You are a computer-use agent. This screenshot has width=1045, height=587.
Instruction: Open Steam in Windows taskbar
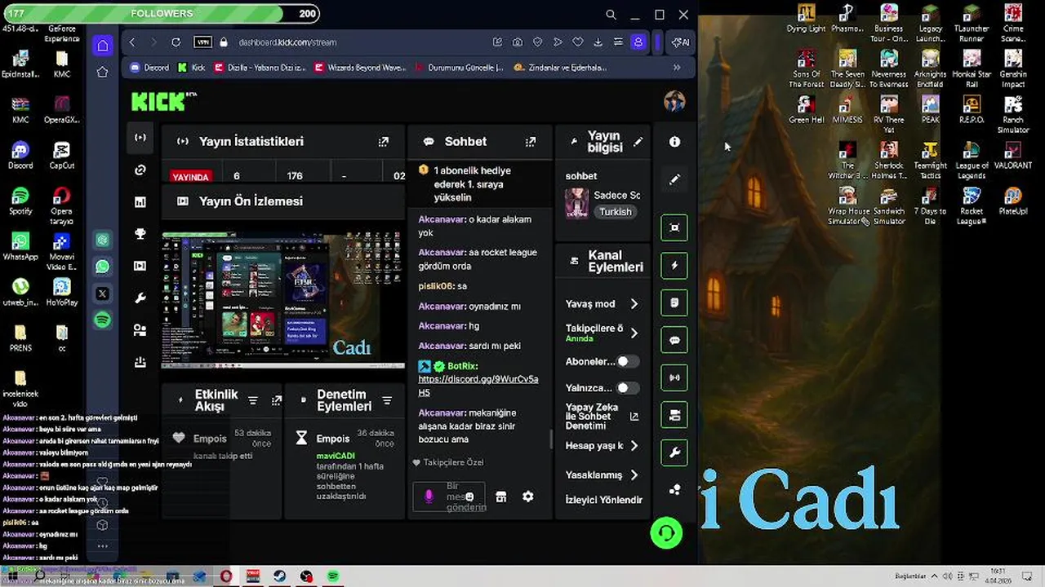click(279, 576)
